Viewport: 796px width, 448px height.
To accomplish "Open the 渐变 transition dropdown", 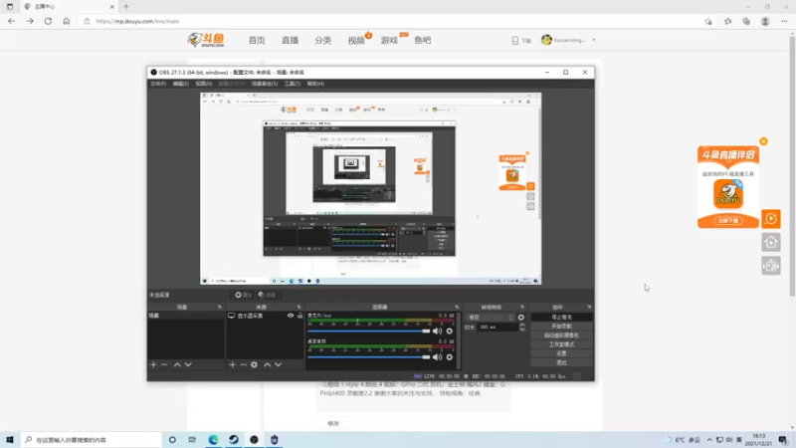I will 490,318.
